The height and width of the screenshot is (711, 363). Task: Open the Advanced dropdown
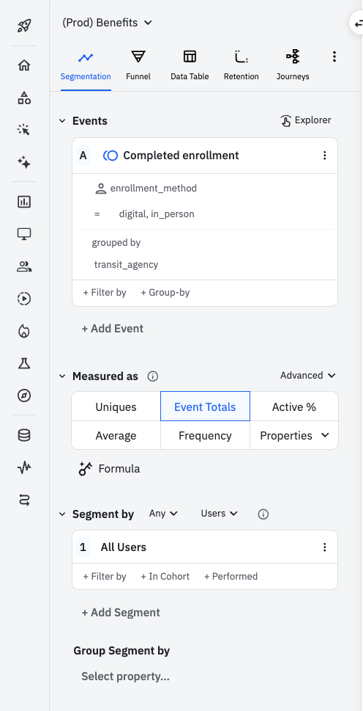308,376
